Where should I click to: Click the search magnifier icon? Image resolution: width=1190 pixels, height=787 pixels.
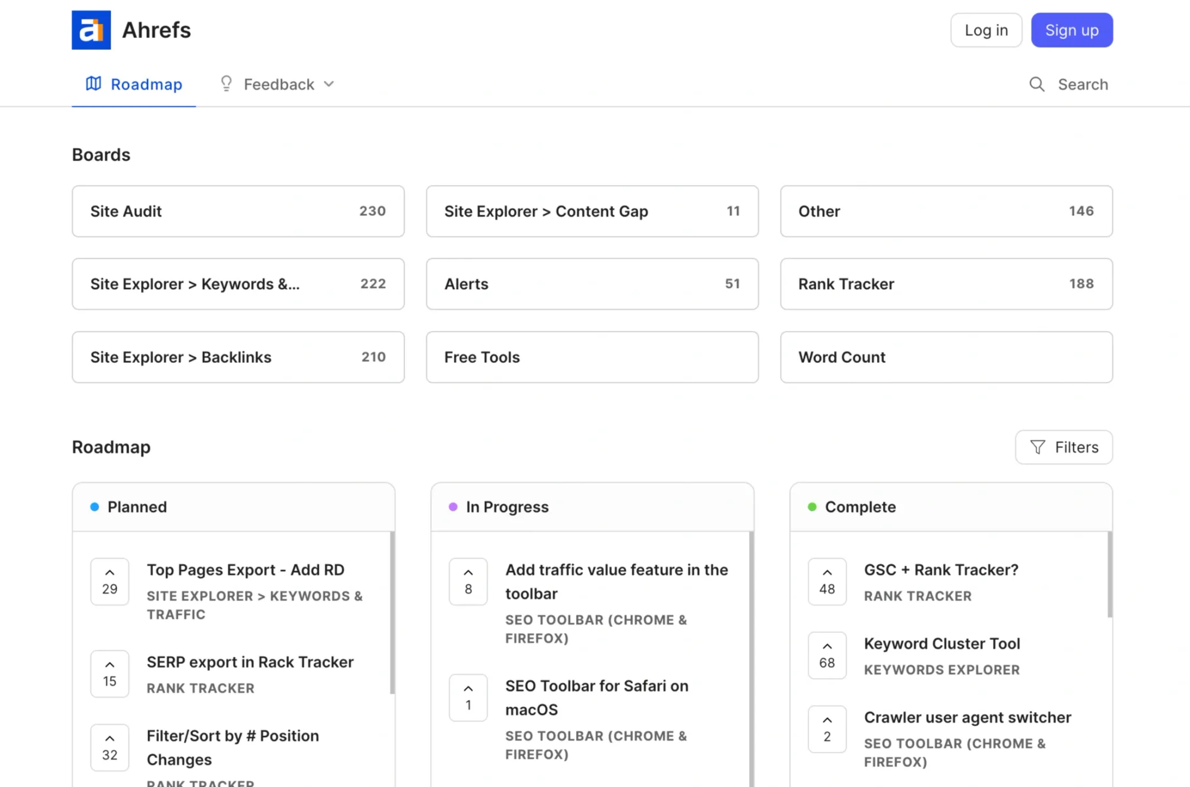coord(1036,84)
